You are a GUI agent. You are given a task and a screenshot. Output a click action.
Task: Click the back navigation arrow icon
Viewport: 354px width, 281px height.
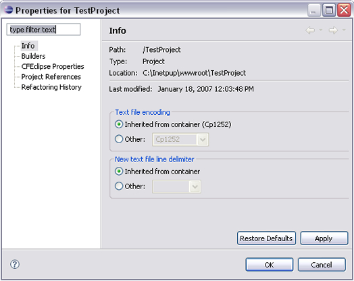310,30
